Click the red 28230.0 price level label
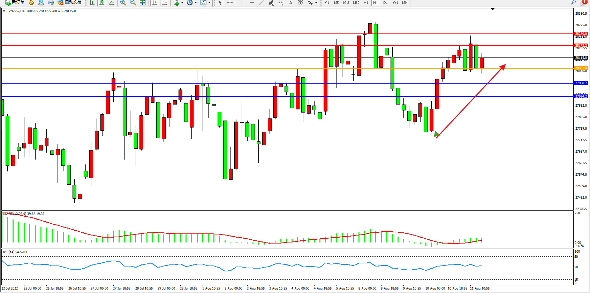This screenshot has height=293, width=590. point(581,34)
